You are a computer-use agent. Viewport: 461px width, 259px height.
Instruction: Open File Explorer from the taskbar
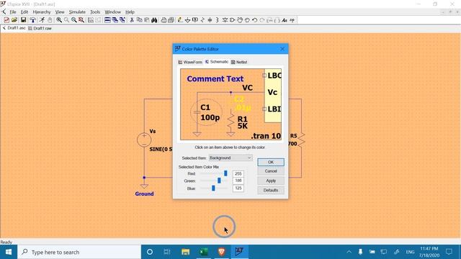pyautogui.click(x=185, y=252)
